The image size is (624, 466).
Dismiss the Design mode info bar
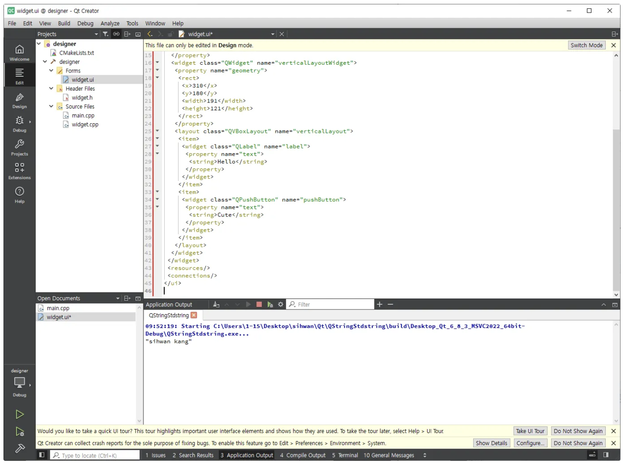[614, 45]
